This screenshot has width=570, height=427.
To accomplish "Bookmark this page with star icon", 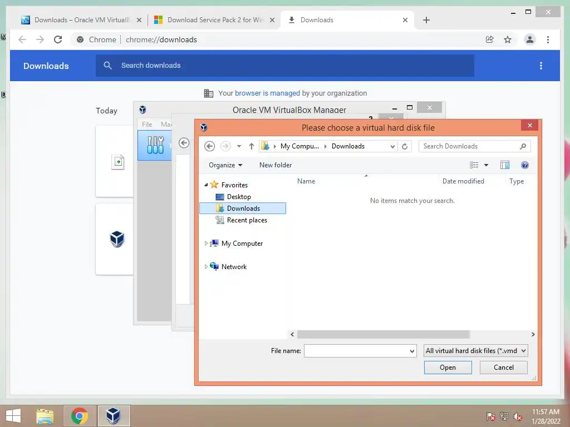I will coord(508,39).
